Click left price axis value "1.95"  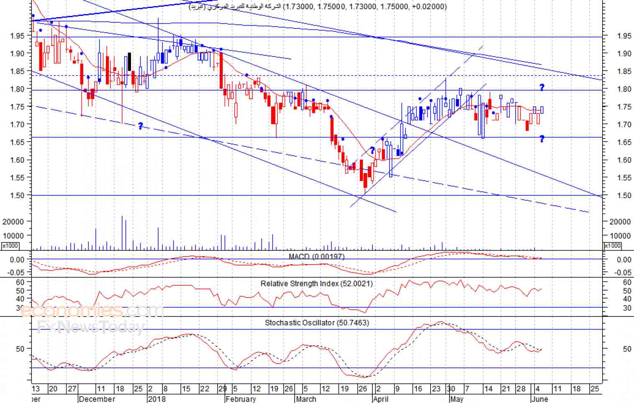click(18, 36)
